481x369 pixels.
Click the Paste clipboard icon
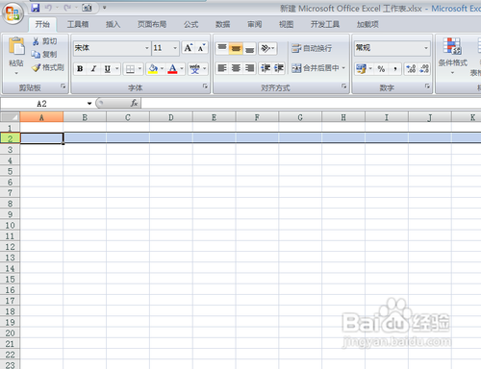point(16,46)
